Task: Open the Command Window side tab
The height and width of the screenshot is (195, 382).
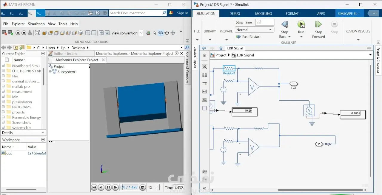Action: point(188,68)
